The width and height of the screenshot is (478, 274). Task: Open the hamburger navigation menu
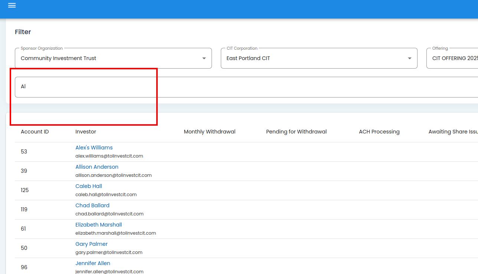pyautogui.click(x=12, y=6)
